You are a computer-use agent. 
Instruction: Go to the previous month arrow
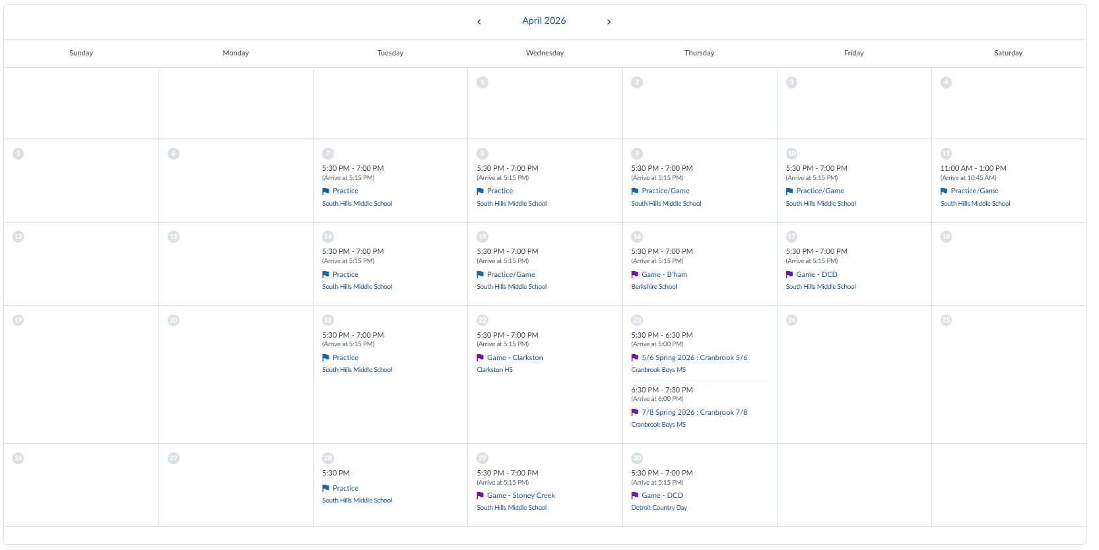pyautogui.click(x=479, y=22)
